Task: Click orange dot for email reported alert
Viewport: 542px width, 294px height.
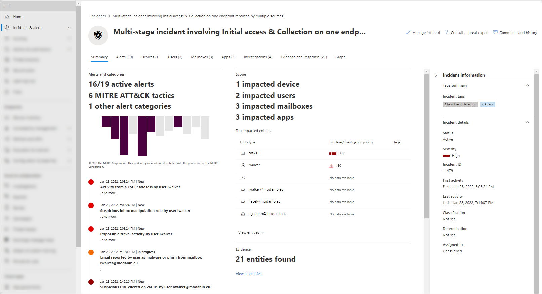Action: pyautogui.click(x=91, y=252)
